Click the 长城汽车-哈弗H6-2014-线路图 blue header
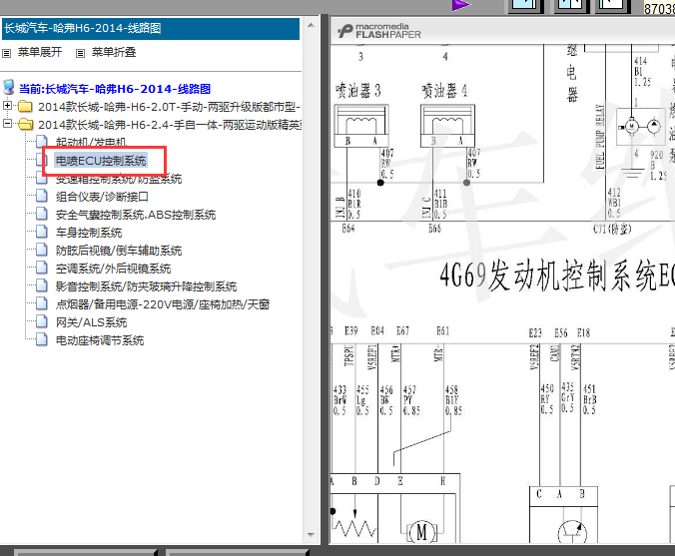The image size is (675, 556). point(151,29)
